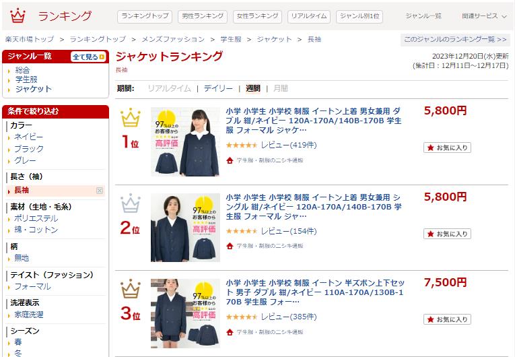This screenshot has width=515, height=357.
Task: Open the 男性ランキング tab
Action: (x=203, y=16)
